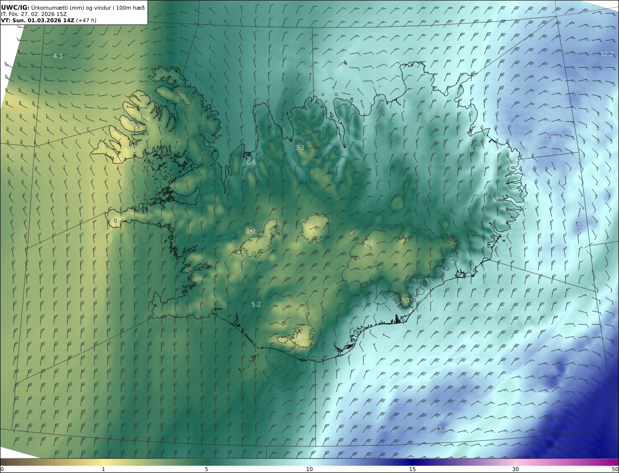Click the '5' tick on the colour scale
619x473 pixels.
[x=206, y=469]
